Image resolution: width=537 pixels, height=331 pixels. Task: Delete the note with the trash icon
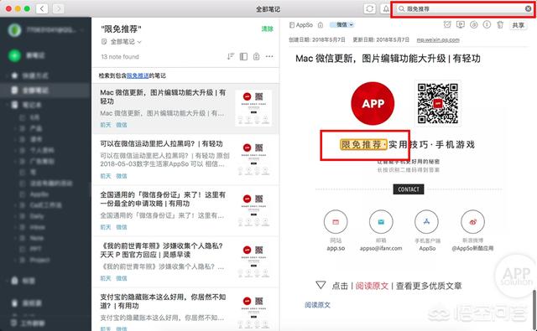pos(500,24)
